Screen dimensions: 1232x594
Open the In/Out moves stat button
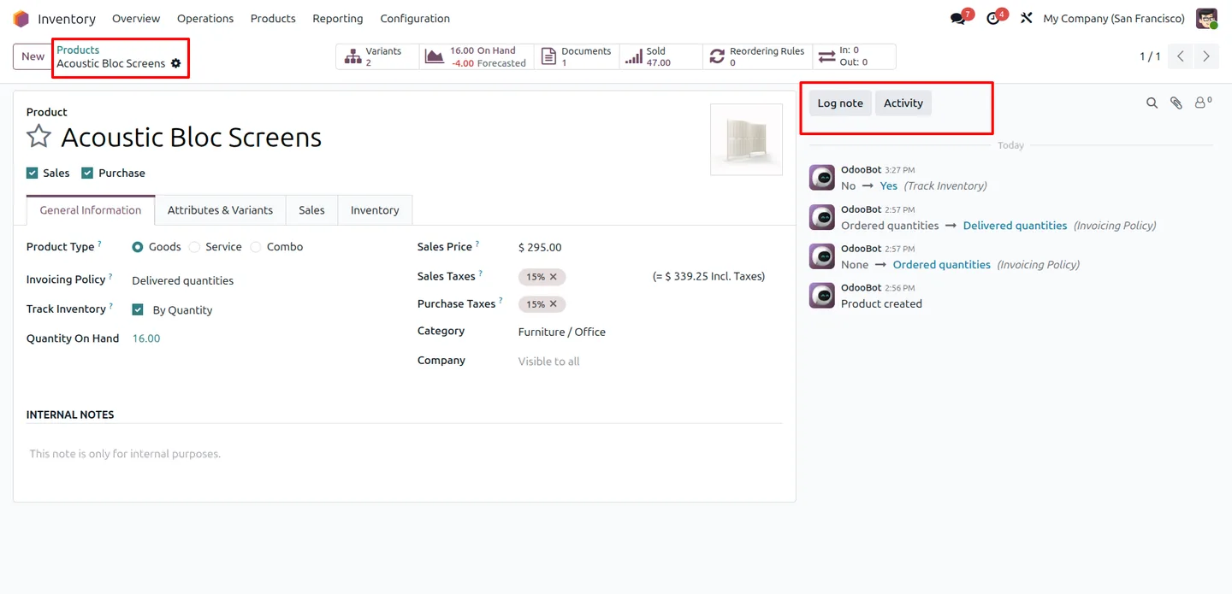pyautogui.click(x=854, y=56)
